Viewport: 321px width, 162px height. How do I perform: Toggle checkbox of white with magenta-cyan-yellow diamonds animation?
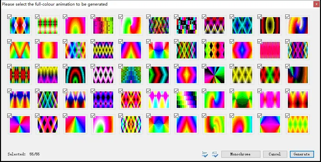pos(149,91)
